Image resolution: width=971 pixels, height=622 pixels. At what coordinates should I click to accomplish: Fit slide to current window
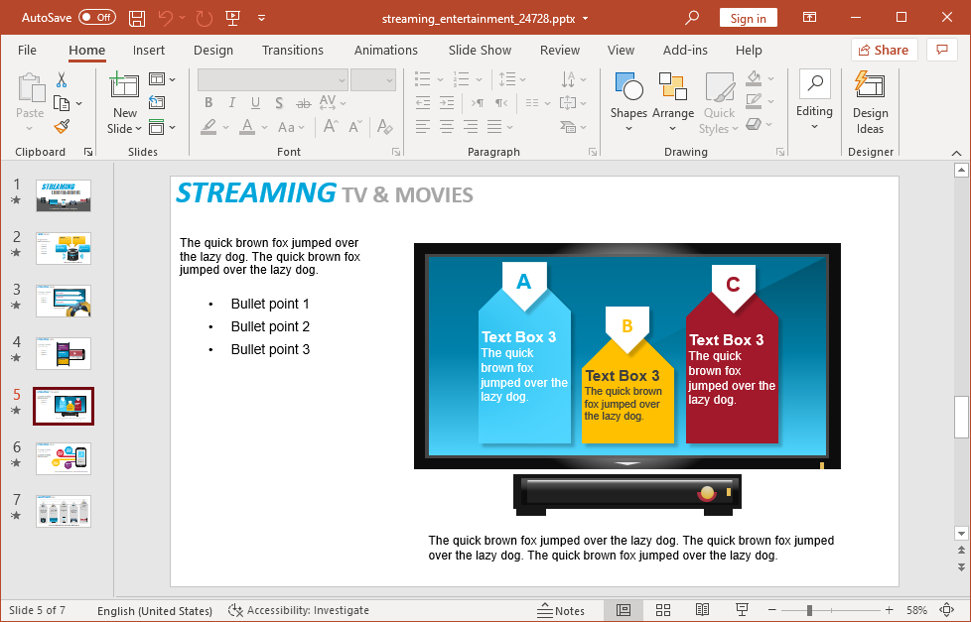click(947, 610)
